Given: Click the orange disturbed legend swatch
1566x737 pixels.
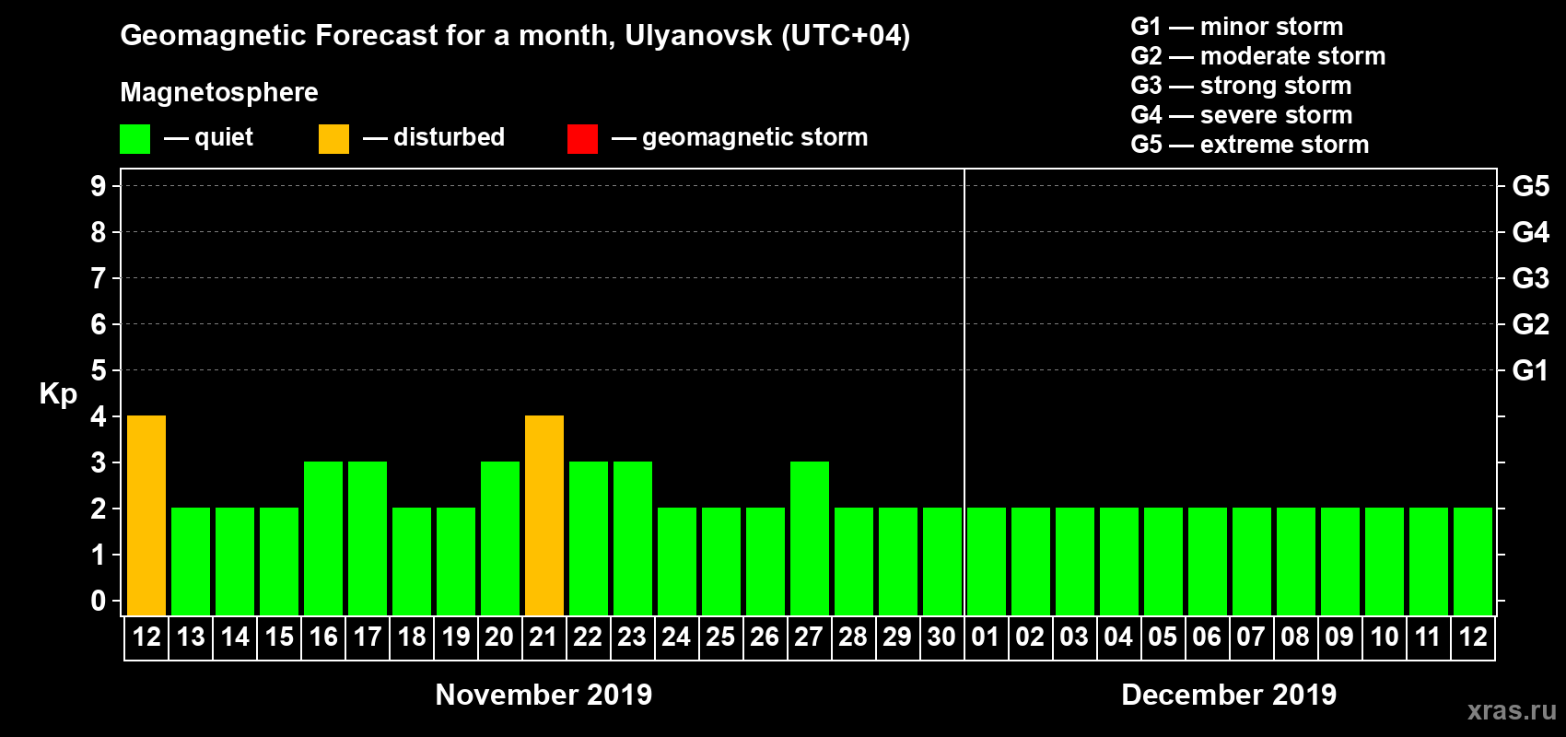Looking at the screenshot, I should coord(333,139).
